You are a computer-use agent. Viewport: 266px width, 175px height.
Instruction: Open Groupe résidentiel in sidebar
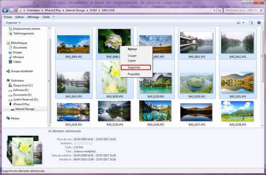pyautogui.click(x=22, y=71)
